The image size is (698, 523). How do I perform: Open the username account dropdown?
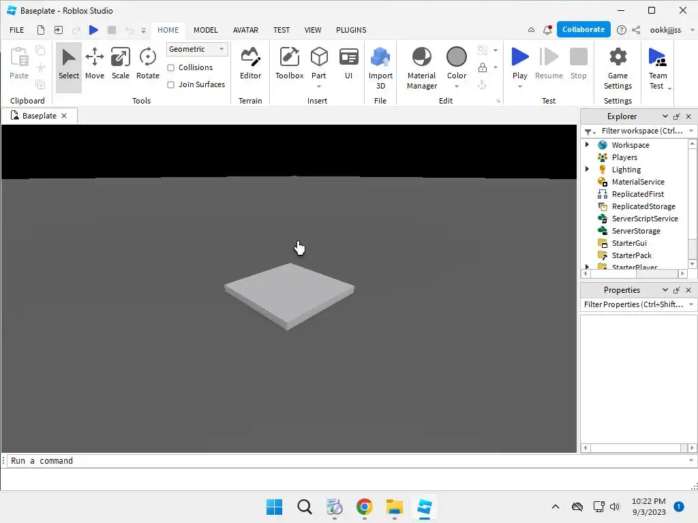pyautogui.click(x=693, y=30)
